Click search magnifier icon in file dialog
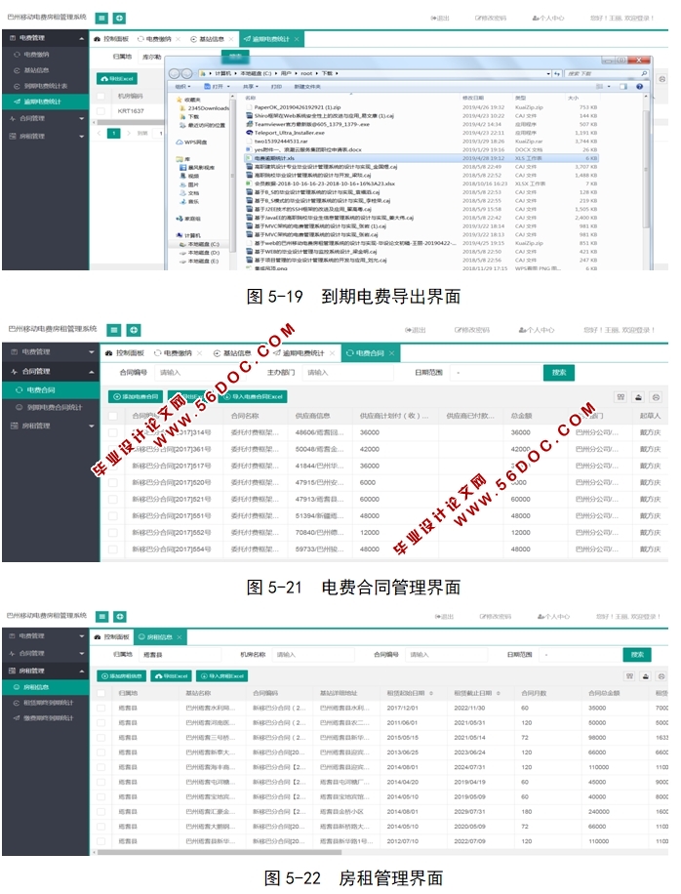Viewport: 681px width, 894px height. [x=644, y=73]
